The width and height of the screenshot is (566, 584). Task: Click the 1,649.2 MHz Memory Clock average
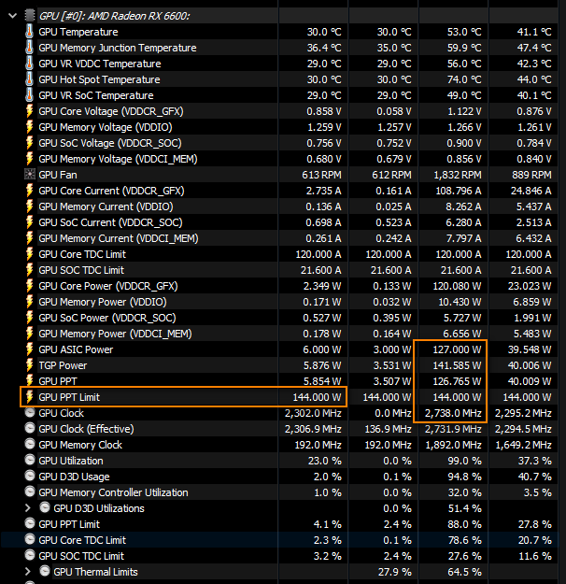(523, 445)
